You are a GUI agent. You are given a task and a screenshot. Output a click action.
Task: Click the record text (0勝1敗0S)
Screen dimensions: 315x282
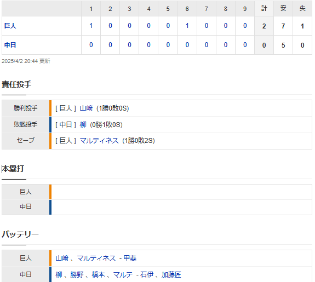tap(106, 124)
